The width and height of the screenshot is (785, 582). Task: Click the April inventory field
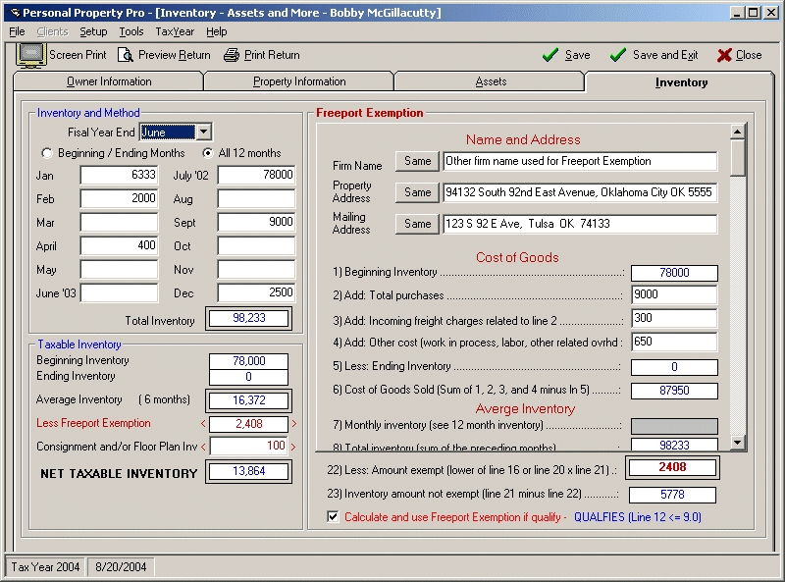(x=119, y=245)
